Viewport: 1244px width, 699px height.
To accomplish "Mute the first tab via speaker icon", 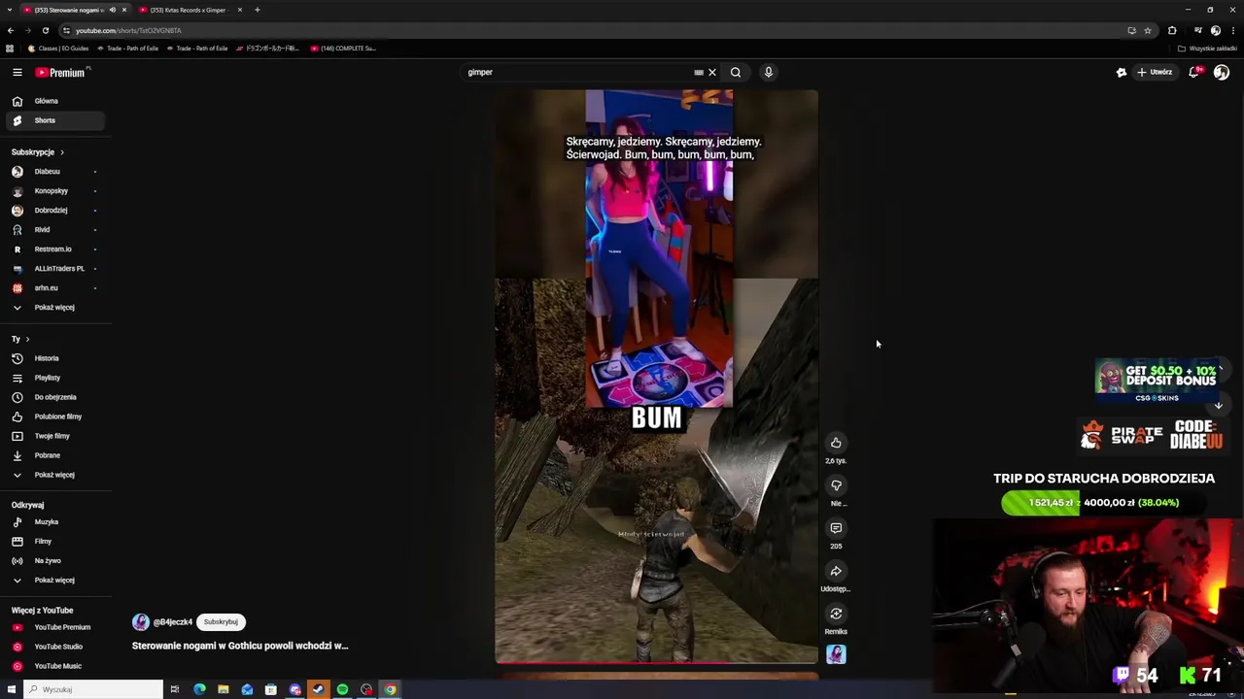I will pos(112,10).
